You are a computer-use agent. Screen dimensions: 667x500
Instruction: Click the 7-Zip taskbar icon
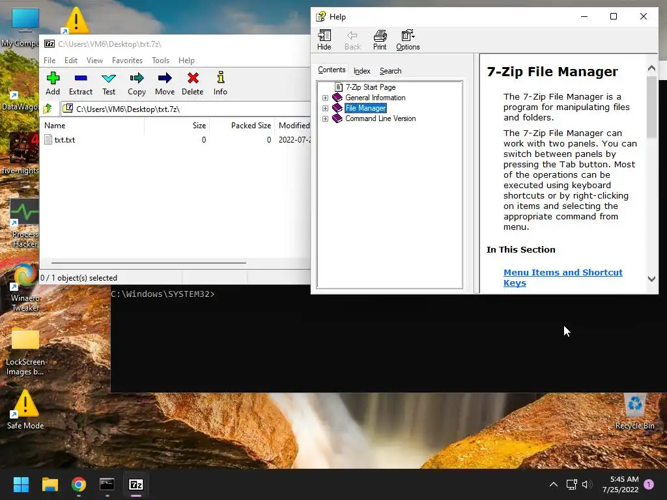coord(135,484)
